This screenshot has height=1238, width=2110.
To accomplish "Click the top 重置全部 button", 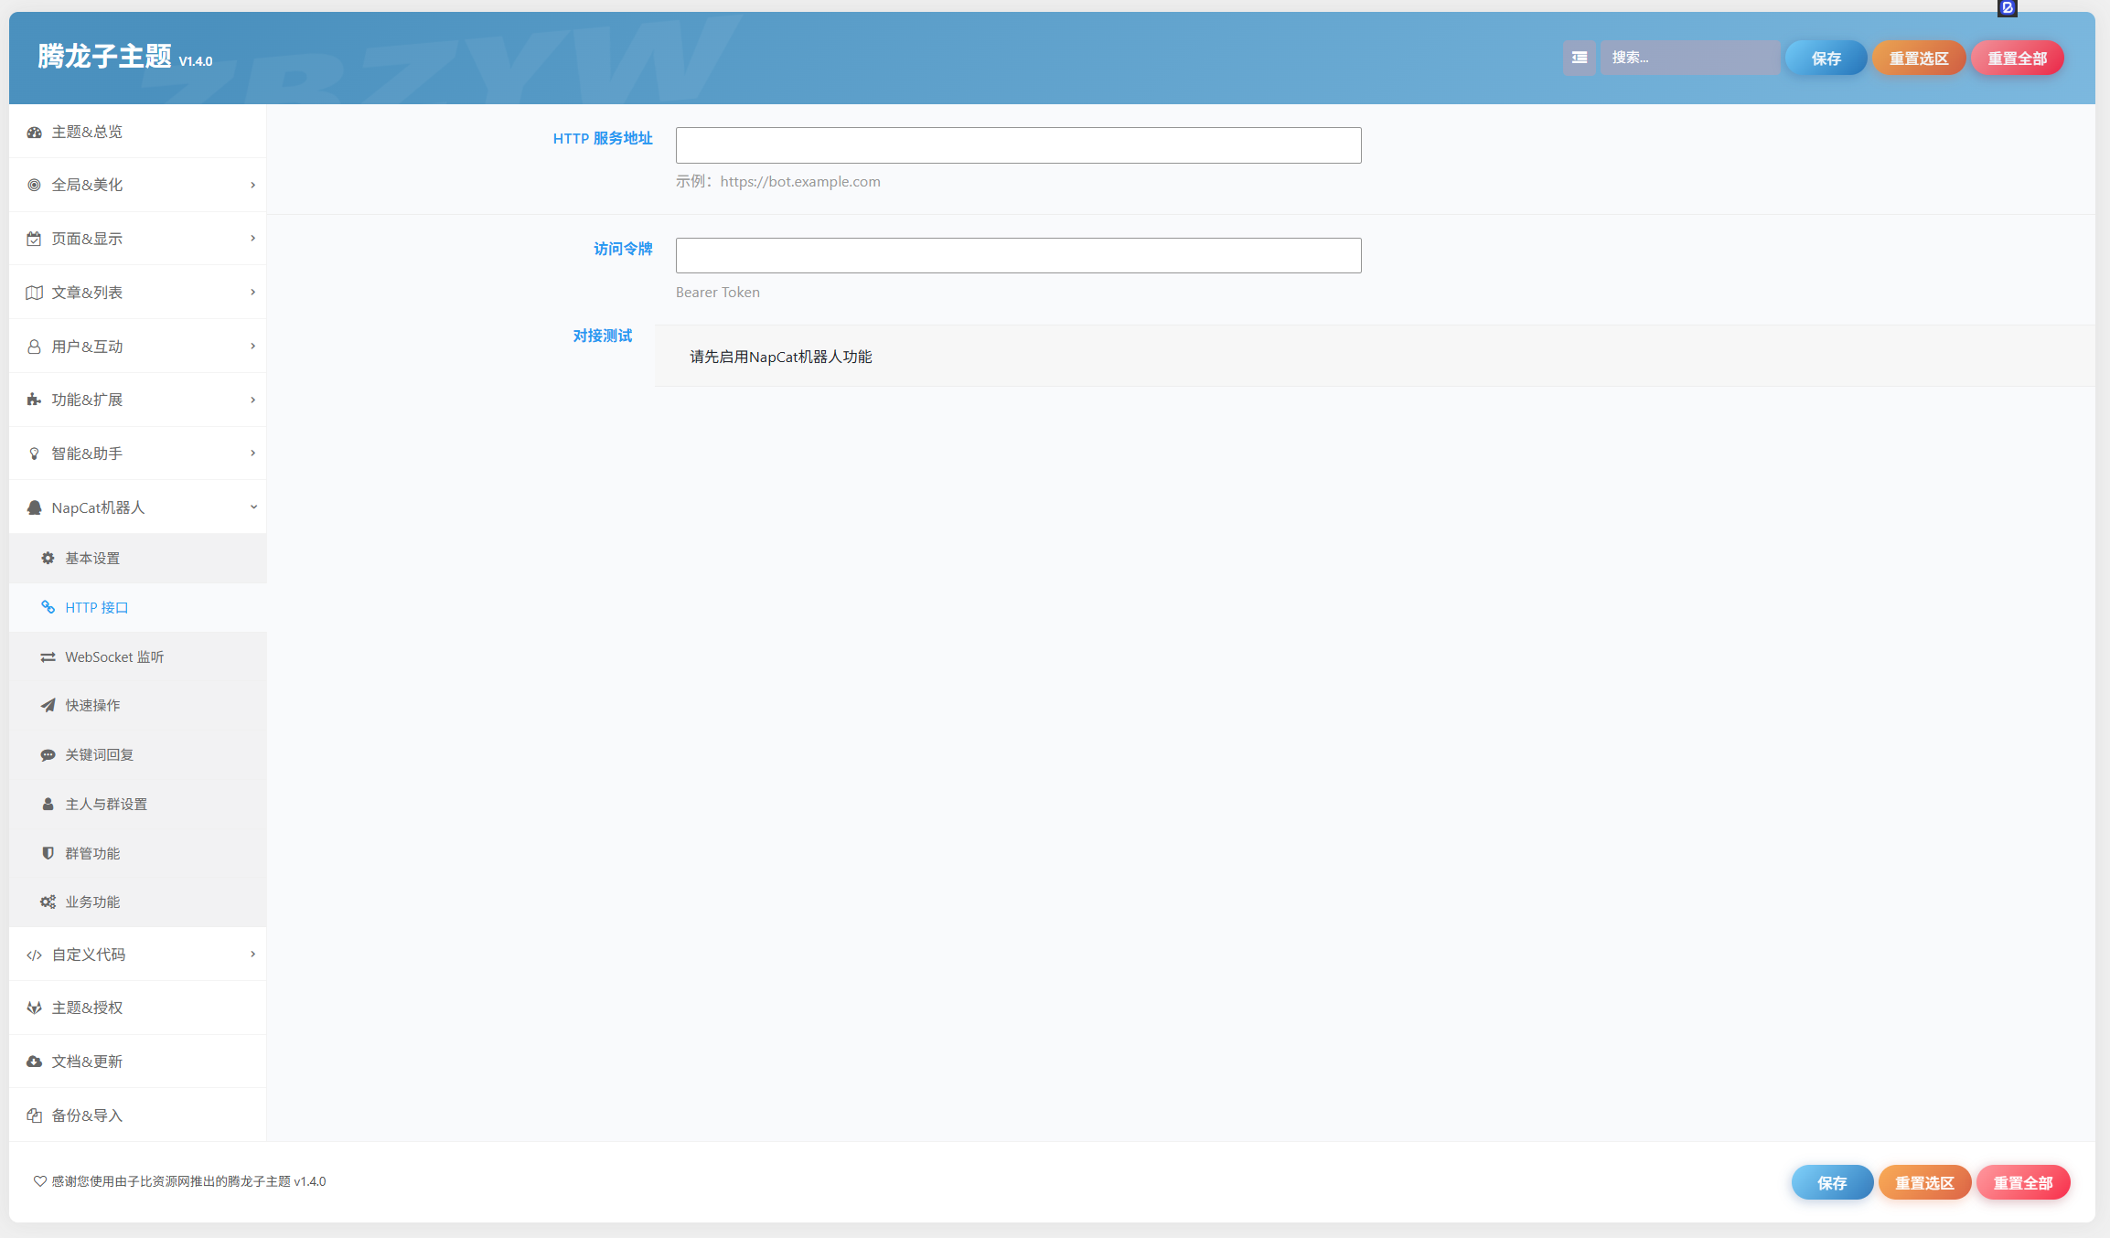I will (x=2017, y=59).
